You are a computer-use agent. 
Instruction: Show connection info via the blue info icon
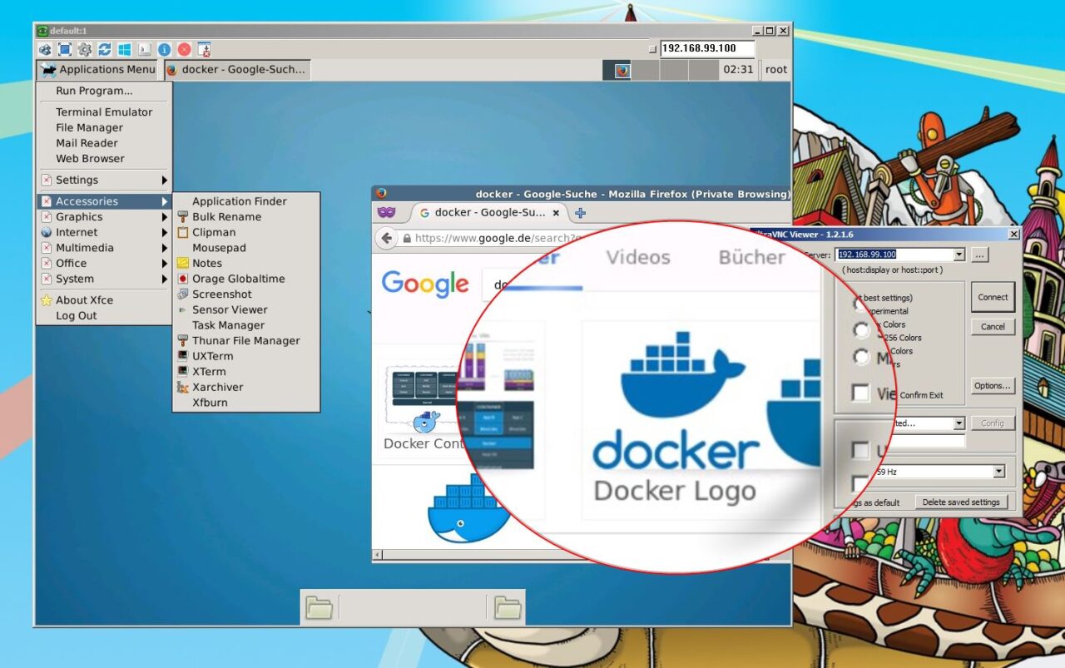coord(165,49)
